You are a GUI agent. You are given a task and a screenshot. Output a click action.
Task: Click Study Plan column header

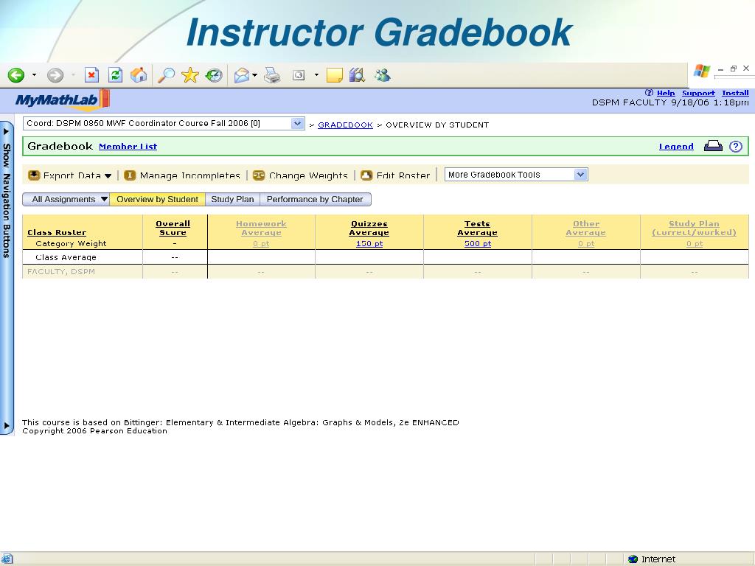[x=694, y=228]
